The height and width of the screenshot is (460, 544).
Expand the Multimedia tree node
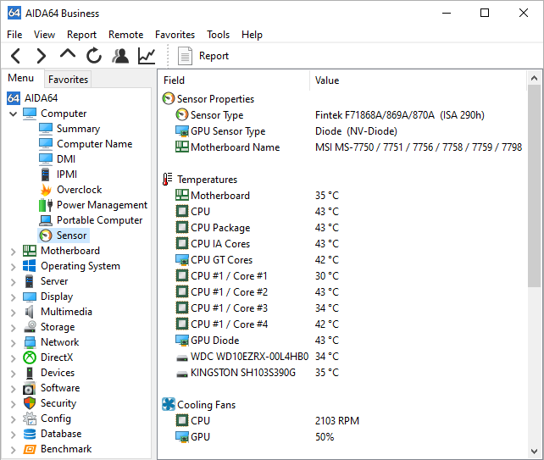(x=14, y=313)
